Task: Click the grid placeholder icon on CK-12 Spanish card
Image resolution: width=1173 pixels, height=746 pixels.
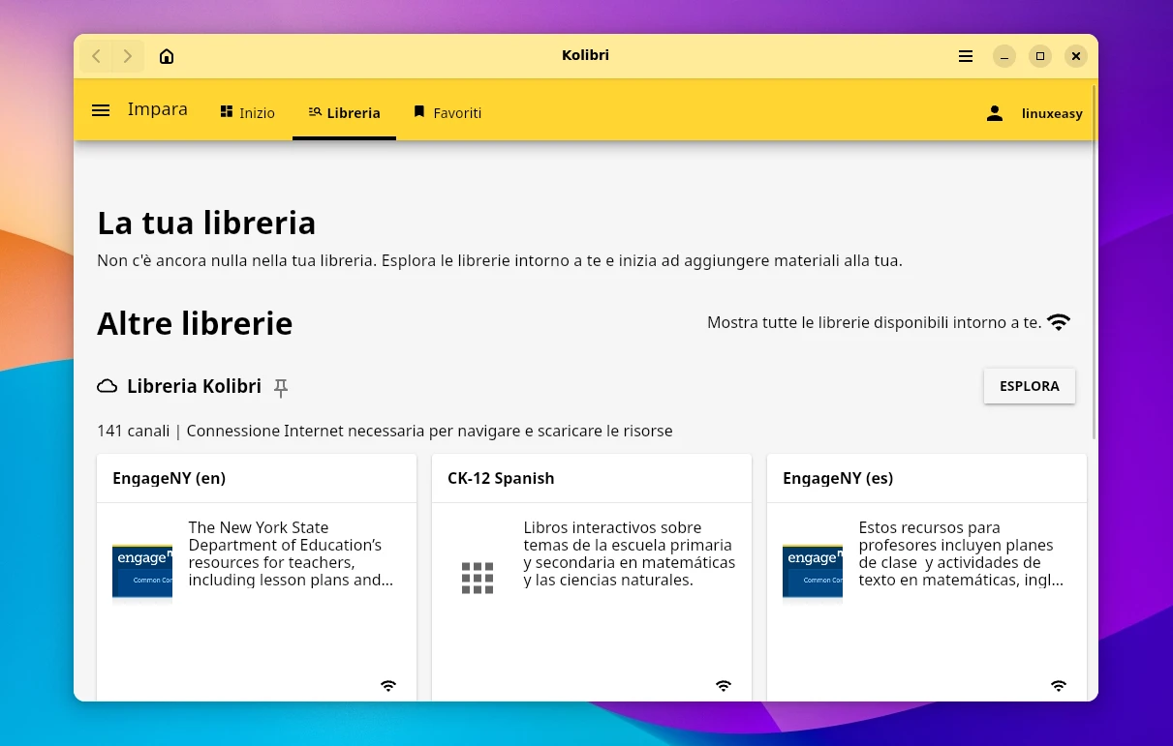Action: pos(478,578)
